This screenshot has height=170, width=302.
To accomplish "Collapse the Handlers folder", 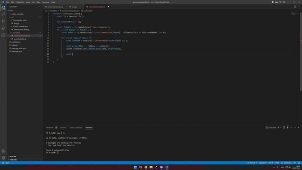I will (16, 33).
